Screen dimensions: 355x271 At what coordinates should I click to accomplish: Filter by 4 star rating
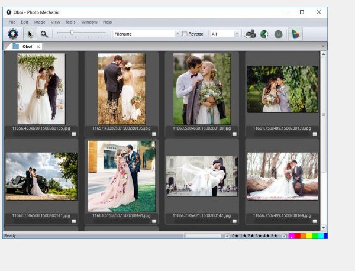pos(266,236)
